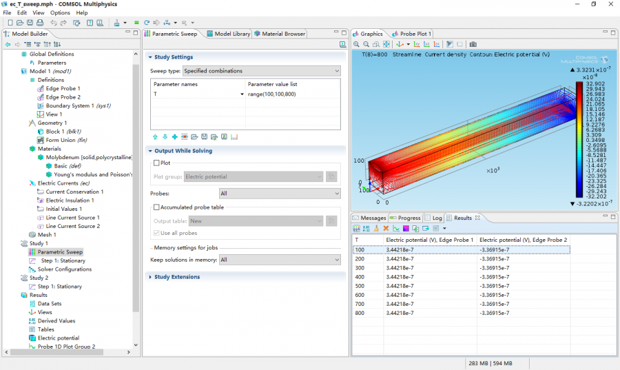The width and height of the screenshot is (620, 370).
Task: Toggle the Use all probes checkbox
Action: (x=156, y=234)
